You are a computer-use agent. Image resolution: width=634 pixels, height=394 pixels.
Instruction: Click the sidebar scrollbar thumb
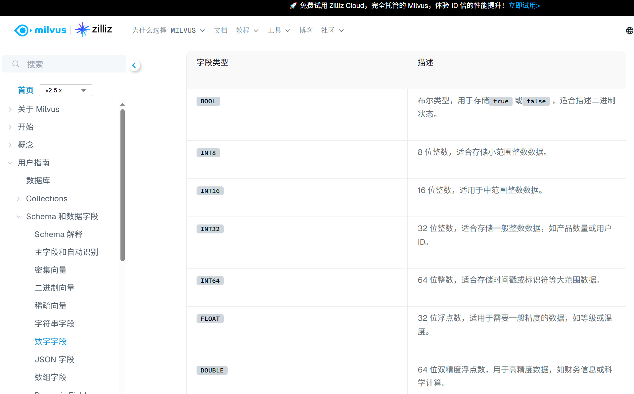122,185
